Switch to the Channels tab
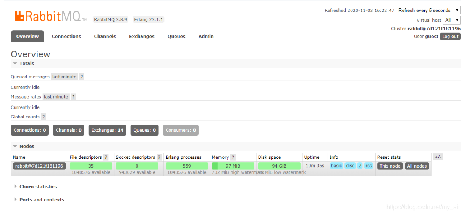Image resolution: width=464 pixels, height=214 pixels. pyautogui.click(x=105, y=37)
